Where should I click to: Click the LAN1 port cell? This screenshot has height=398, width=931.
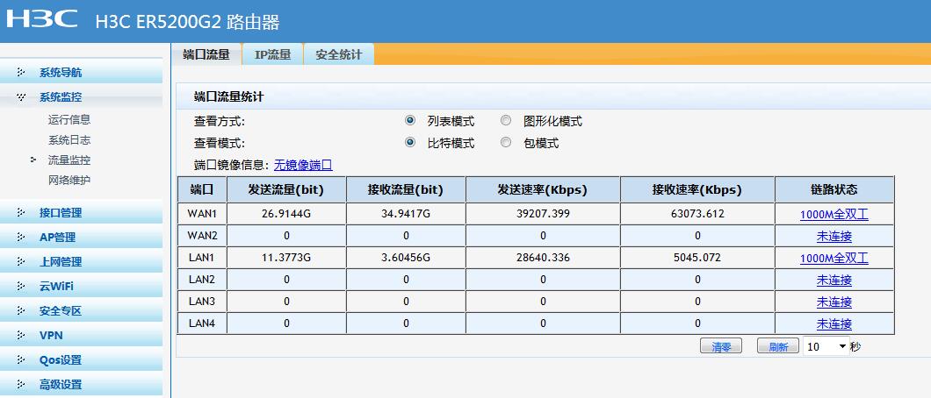tap(202, 258)
